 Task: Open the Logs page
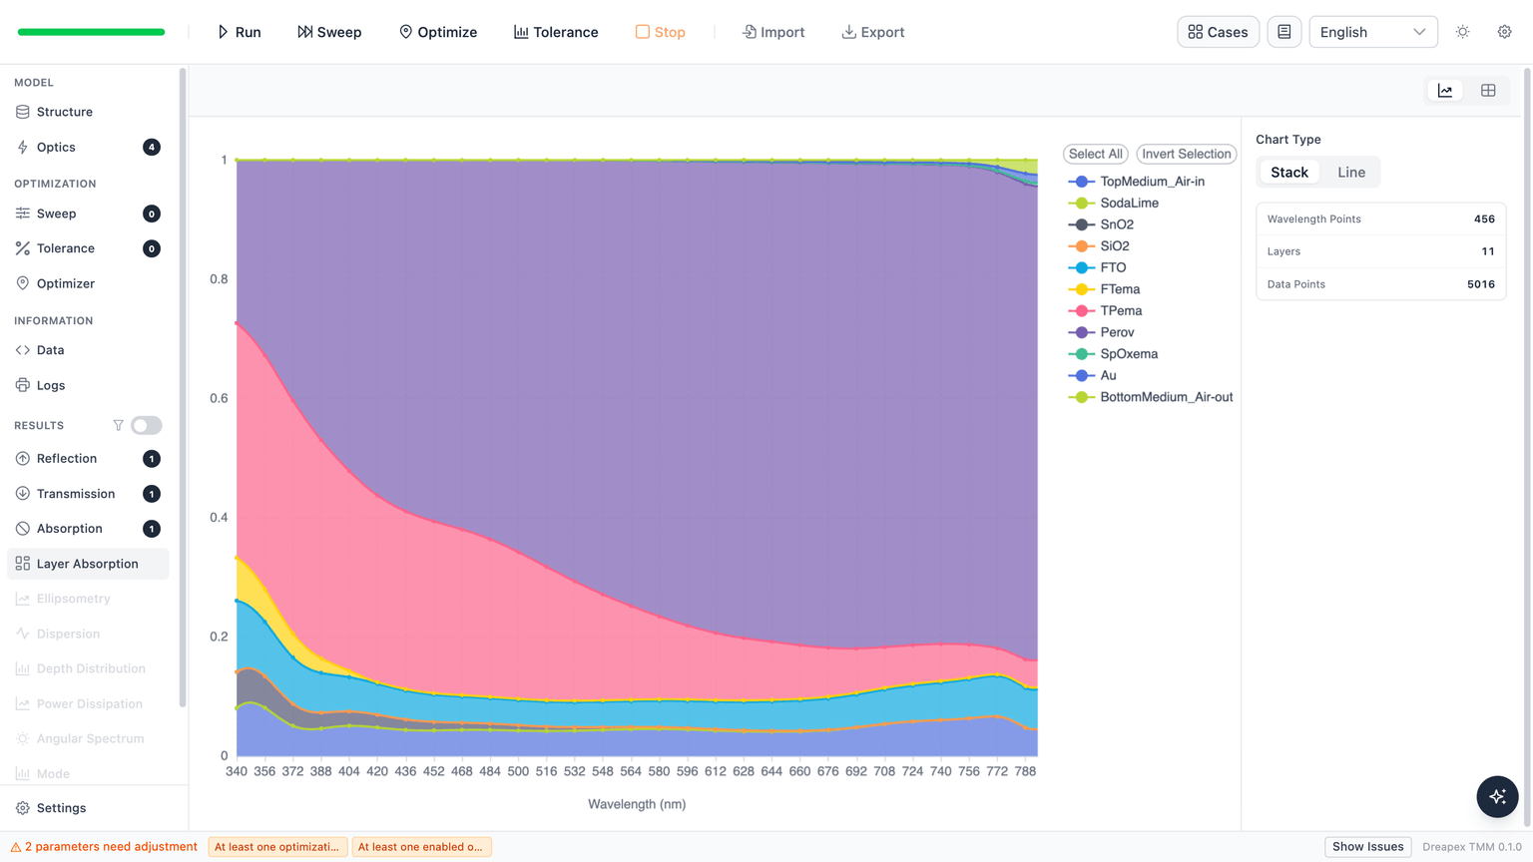pos(88,385)
